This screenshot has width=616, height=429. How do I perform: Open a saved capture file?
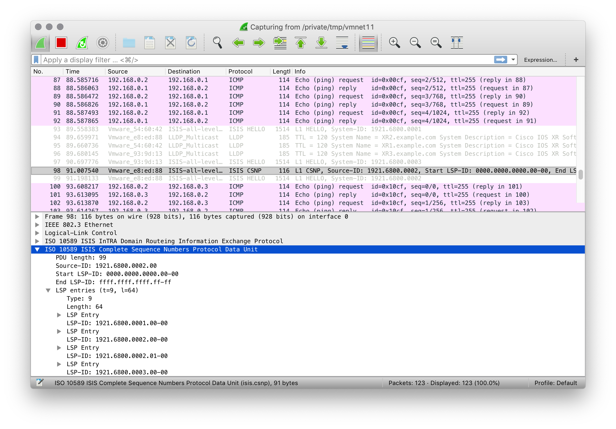point(129,43)
